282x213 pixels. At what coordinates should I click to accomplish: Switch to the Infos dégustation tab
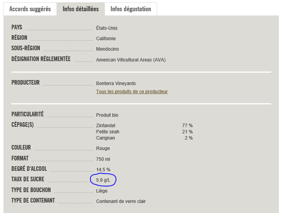pyautogui.click(x=131, y=9)
